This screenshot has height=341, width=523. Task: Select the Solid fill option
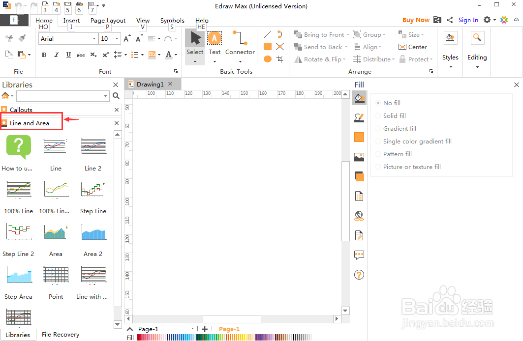(391, 115)
